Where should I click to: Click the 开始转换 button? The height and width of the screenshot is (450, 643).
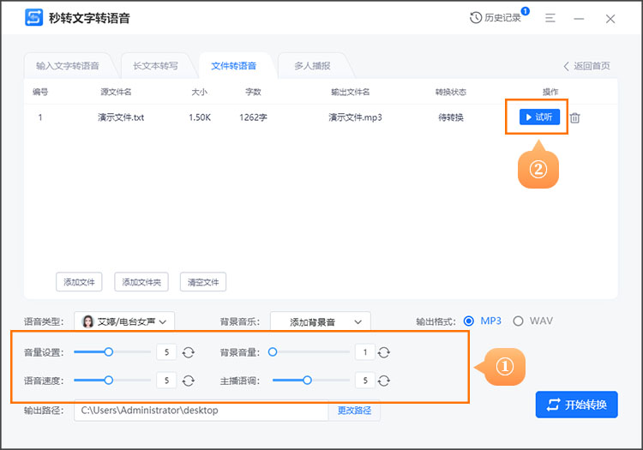click(x=576, y=405)
